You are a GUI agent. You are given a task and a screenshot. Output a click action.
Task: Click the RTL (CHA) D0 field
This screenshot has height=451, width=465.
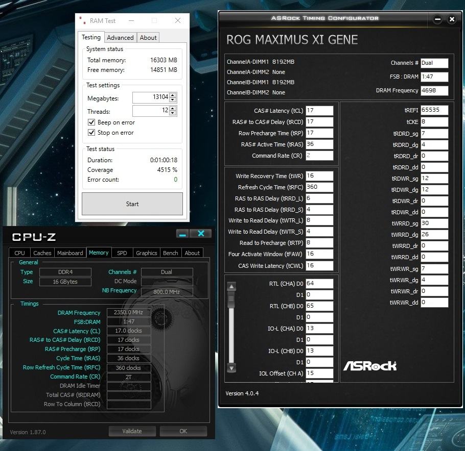(319, 283)
